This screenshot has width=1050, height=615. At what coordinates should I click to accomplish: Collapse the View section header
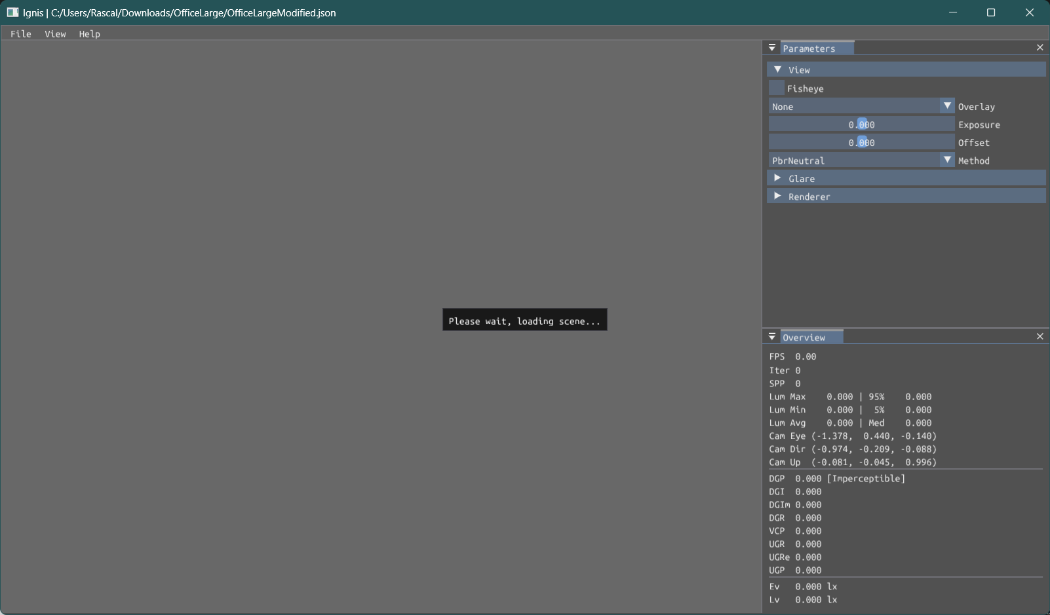(x=906, y=69)
